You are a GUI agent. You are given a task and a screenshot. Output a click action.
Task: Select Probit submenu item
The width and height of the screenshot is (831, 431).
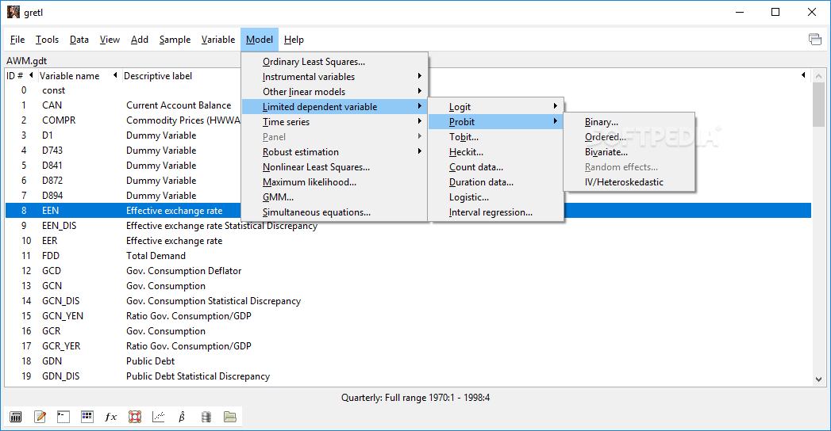coord(495,122)
